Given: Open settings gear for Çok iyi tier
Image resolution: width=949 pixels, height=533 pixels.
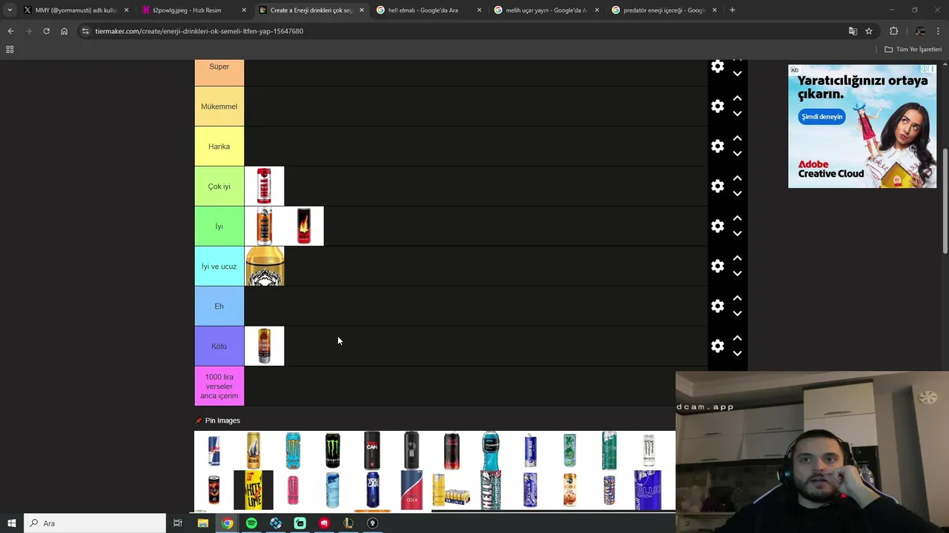Looking at the screenshot, I should 718,187.
